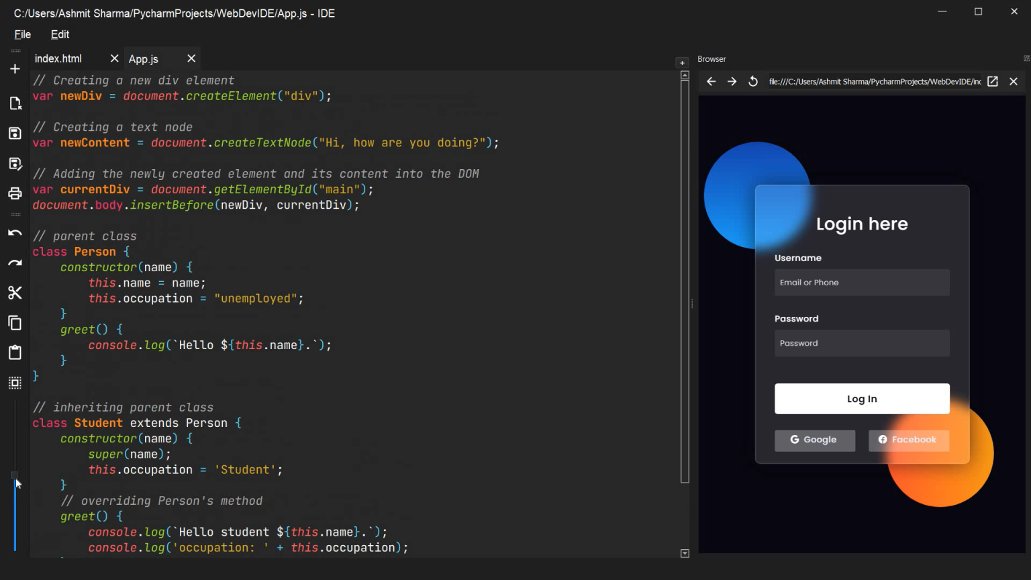
Task: Select all text via the dotted-square icon
Action: point(15,382)
